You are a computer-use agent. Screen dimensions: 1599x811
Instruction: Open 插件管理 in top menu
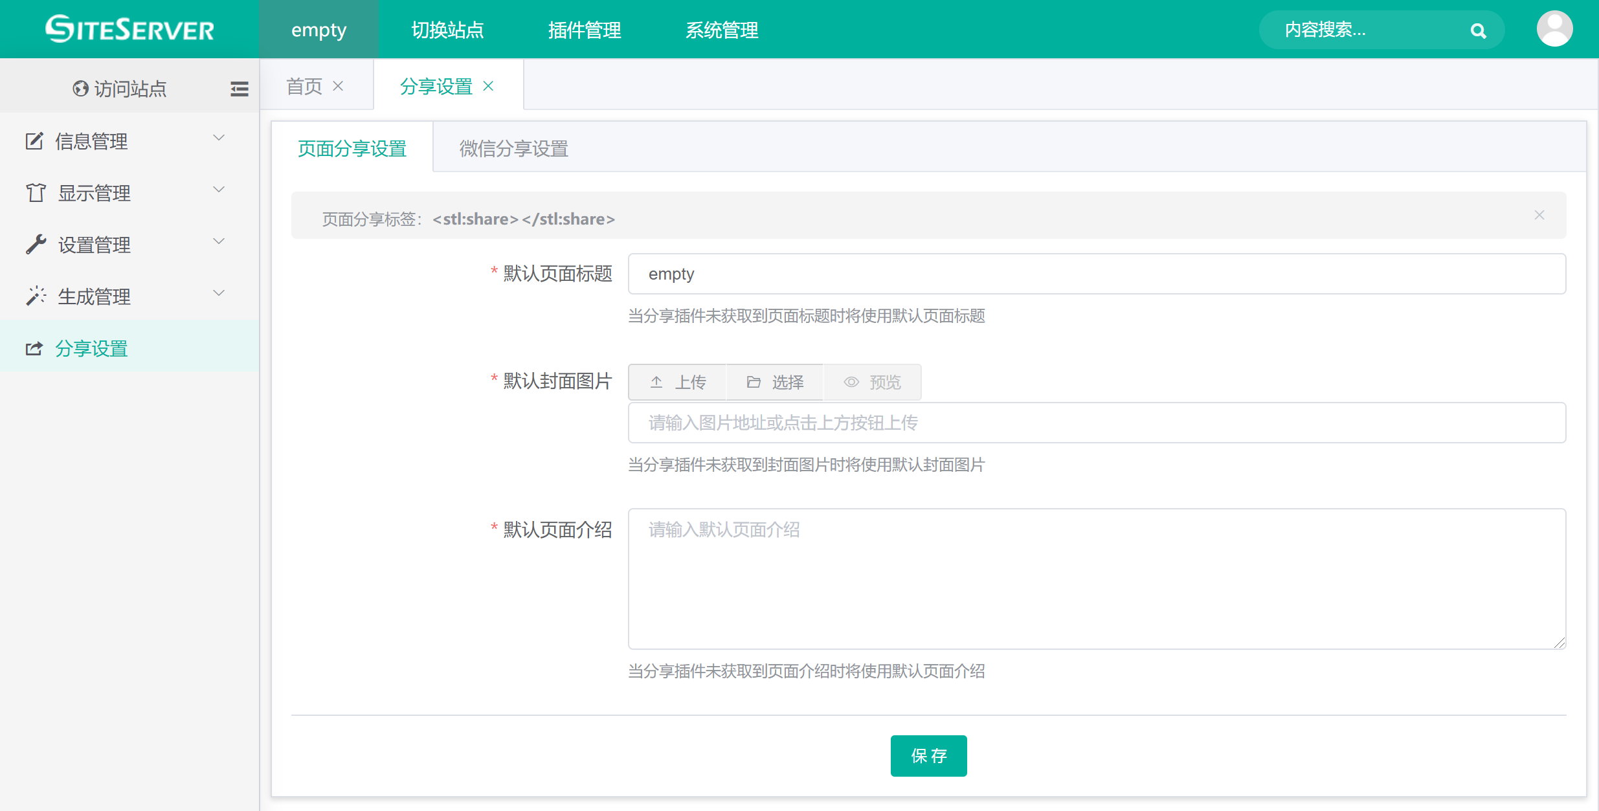(x=584, y=30)
